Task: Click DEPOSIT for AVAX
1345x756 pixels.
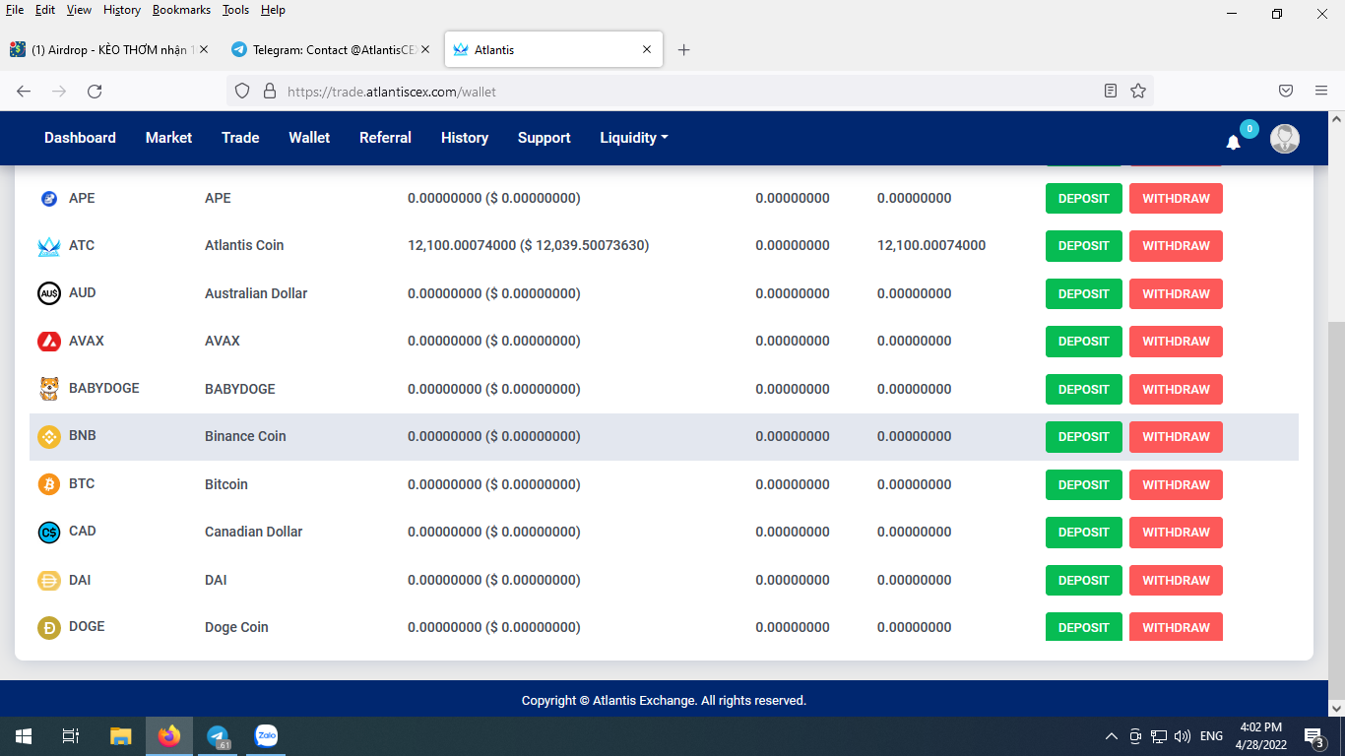Action: (1083, 342)
